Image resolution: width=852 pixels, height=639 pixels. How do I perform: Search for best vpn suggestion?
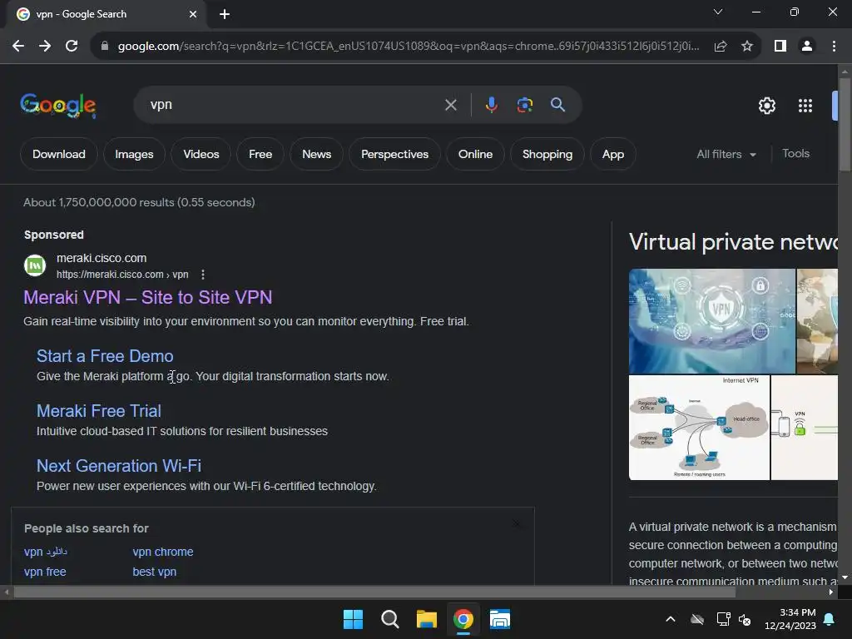point(154,572)
